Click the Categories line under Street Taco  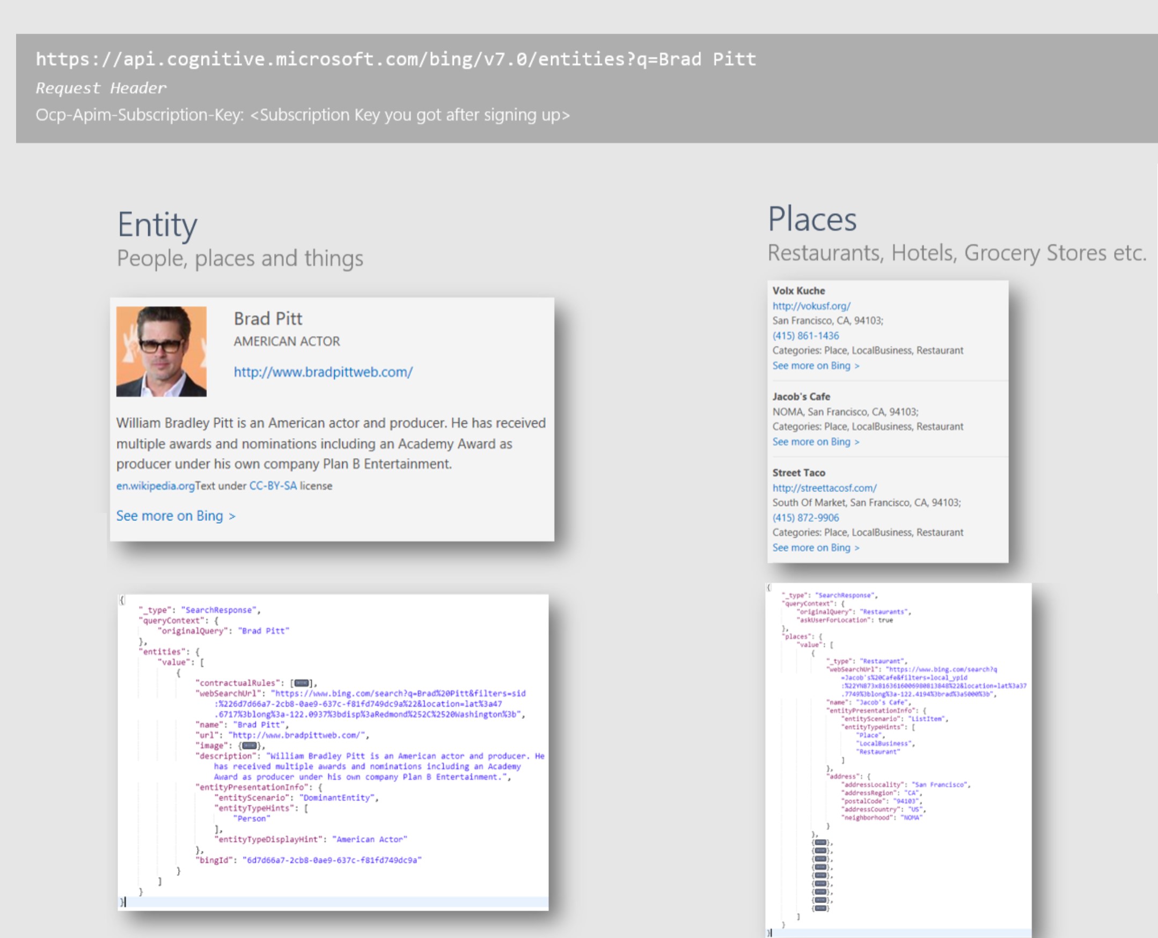tap(868, 533)
